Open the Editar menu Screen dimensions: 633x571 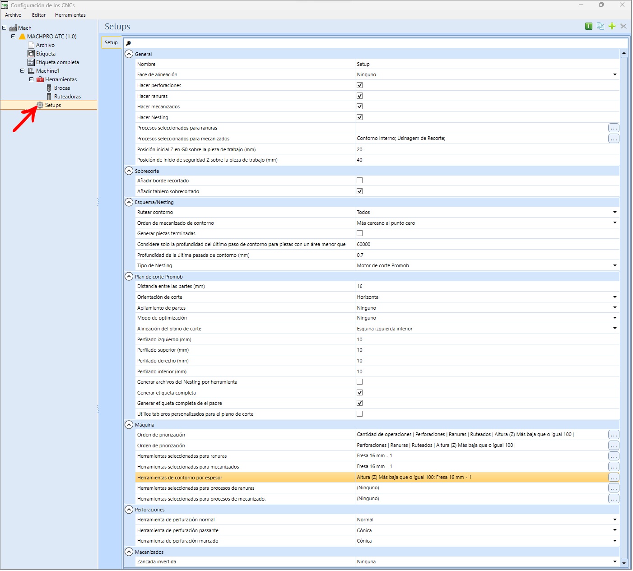click(39, 15)
